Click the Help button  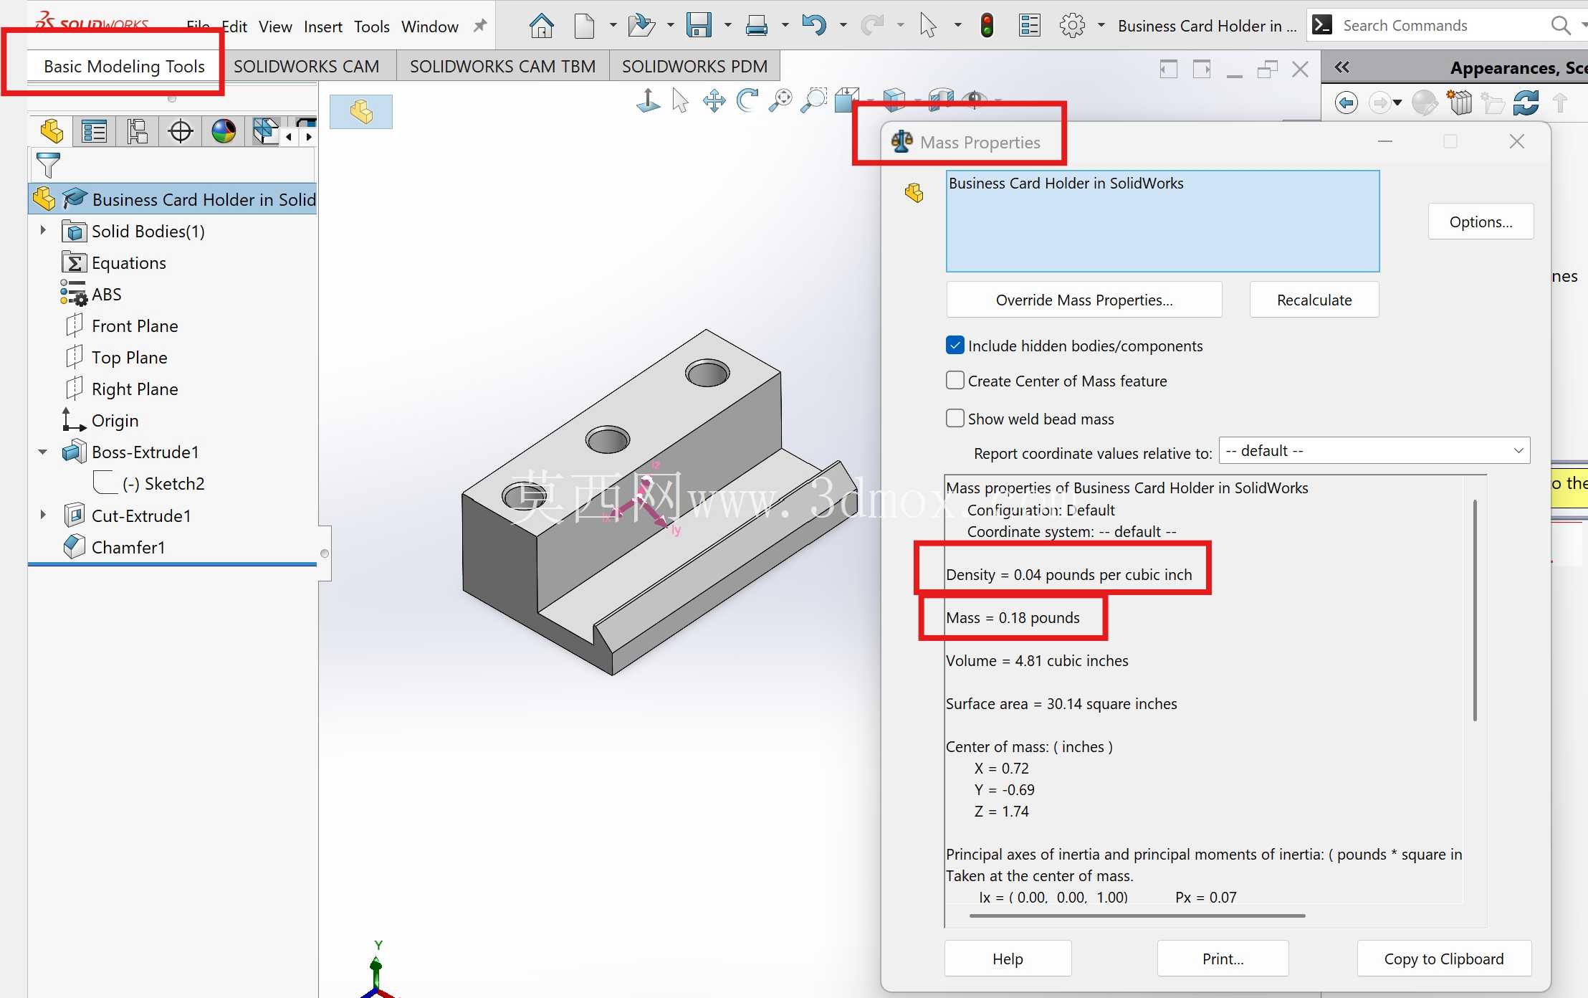(1008, 959)
